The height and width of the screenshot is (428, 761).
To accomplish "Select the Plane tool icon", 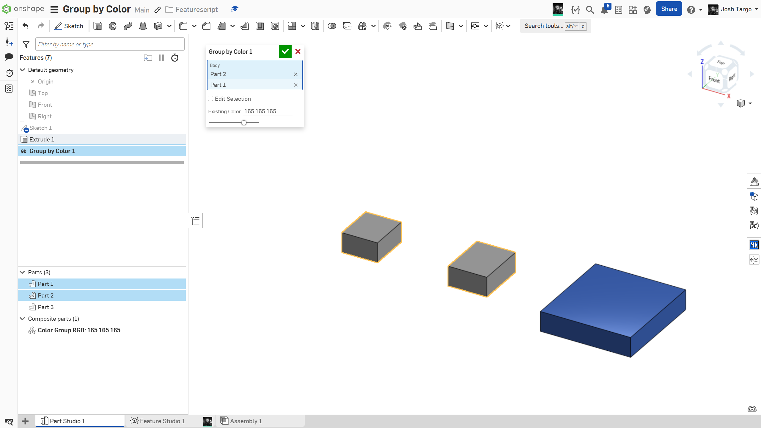I will click(x=450, y=26).
